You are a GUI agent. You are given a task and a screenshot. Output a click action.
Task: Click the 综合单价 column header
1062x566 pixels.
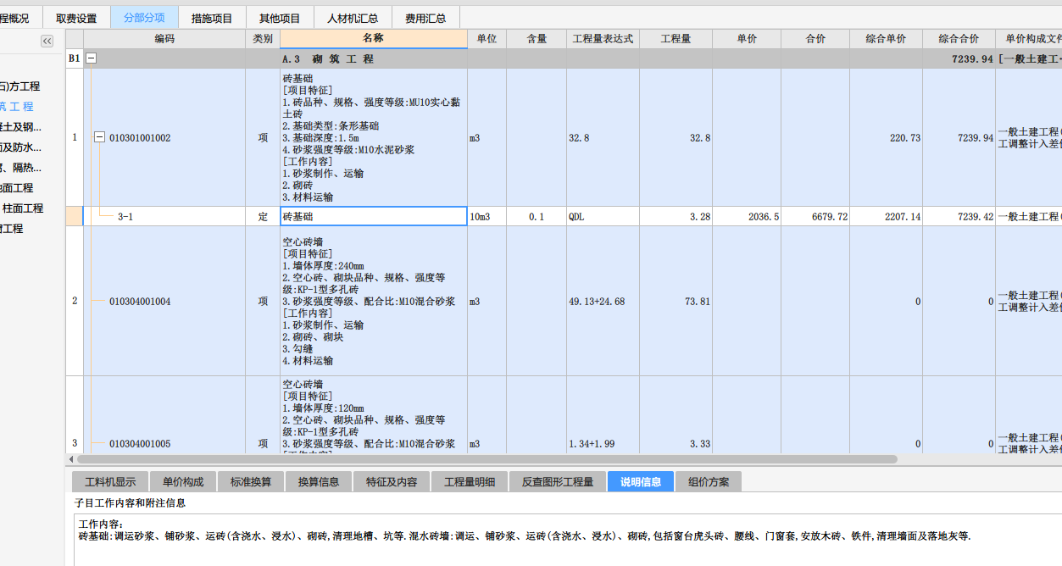[886, 39]
